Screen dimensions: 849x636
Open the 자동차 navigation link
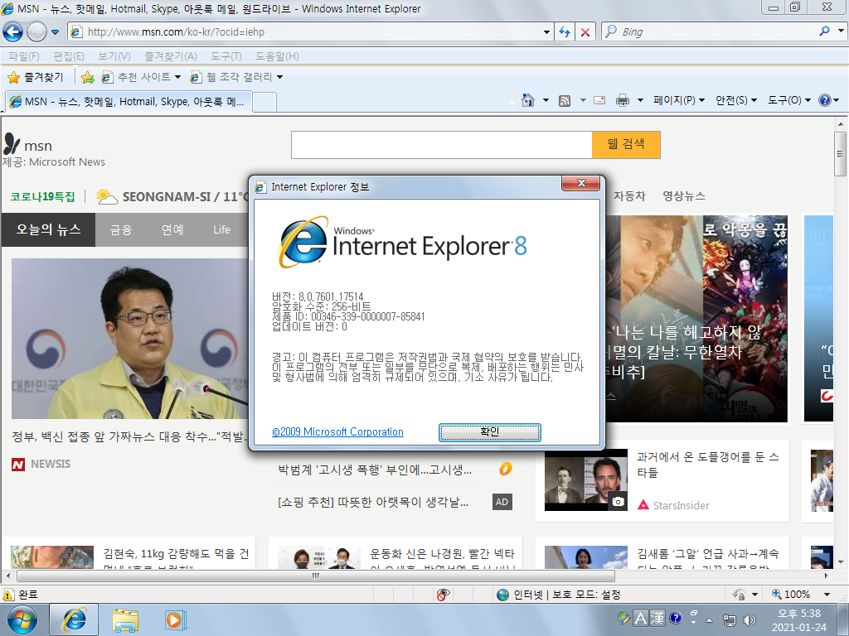[x=629, y=195]
